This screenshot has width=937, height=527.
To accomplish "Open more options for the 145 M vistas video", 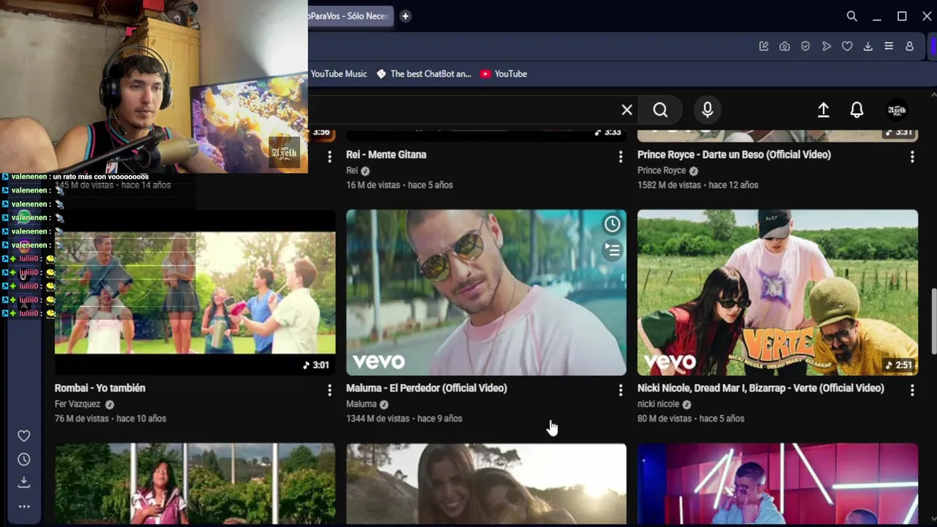I will [329, 157].
